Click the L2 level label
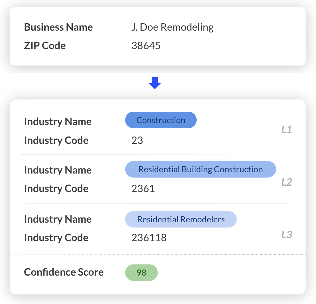 tap(286, 182)
